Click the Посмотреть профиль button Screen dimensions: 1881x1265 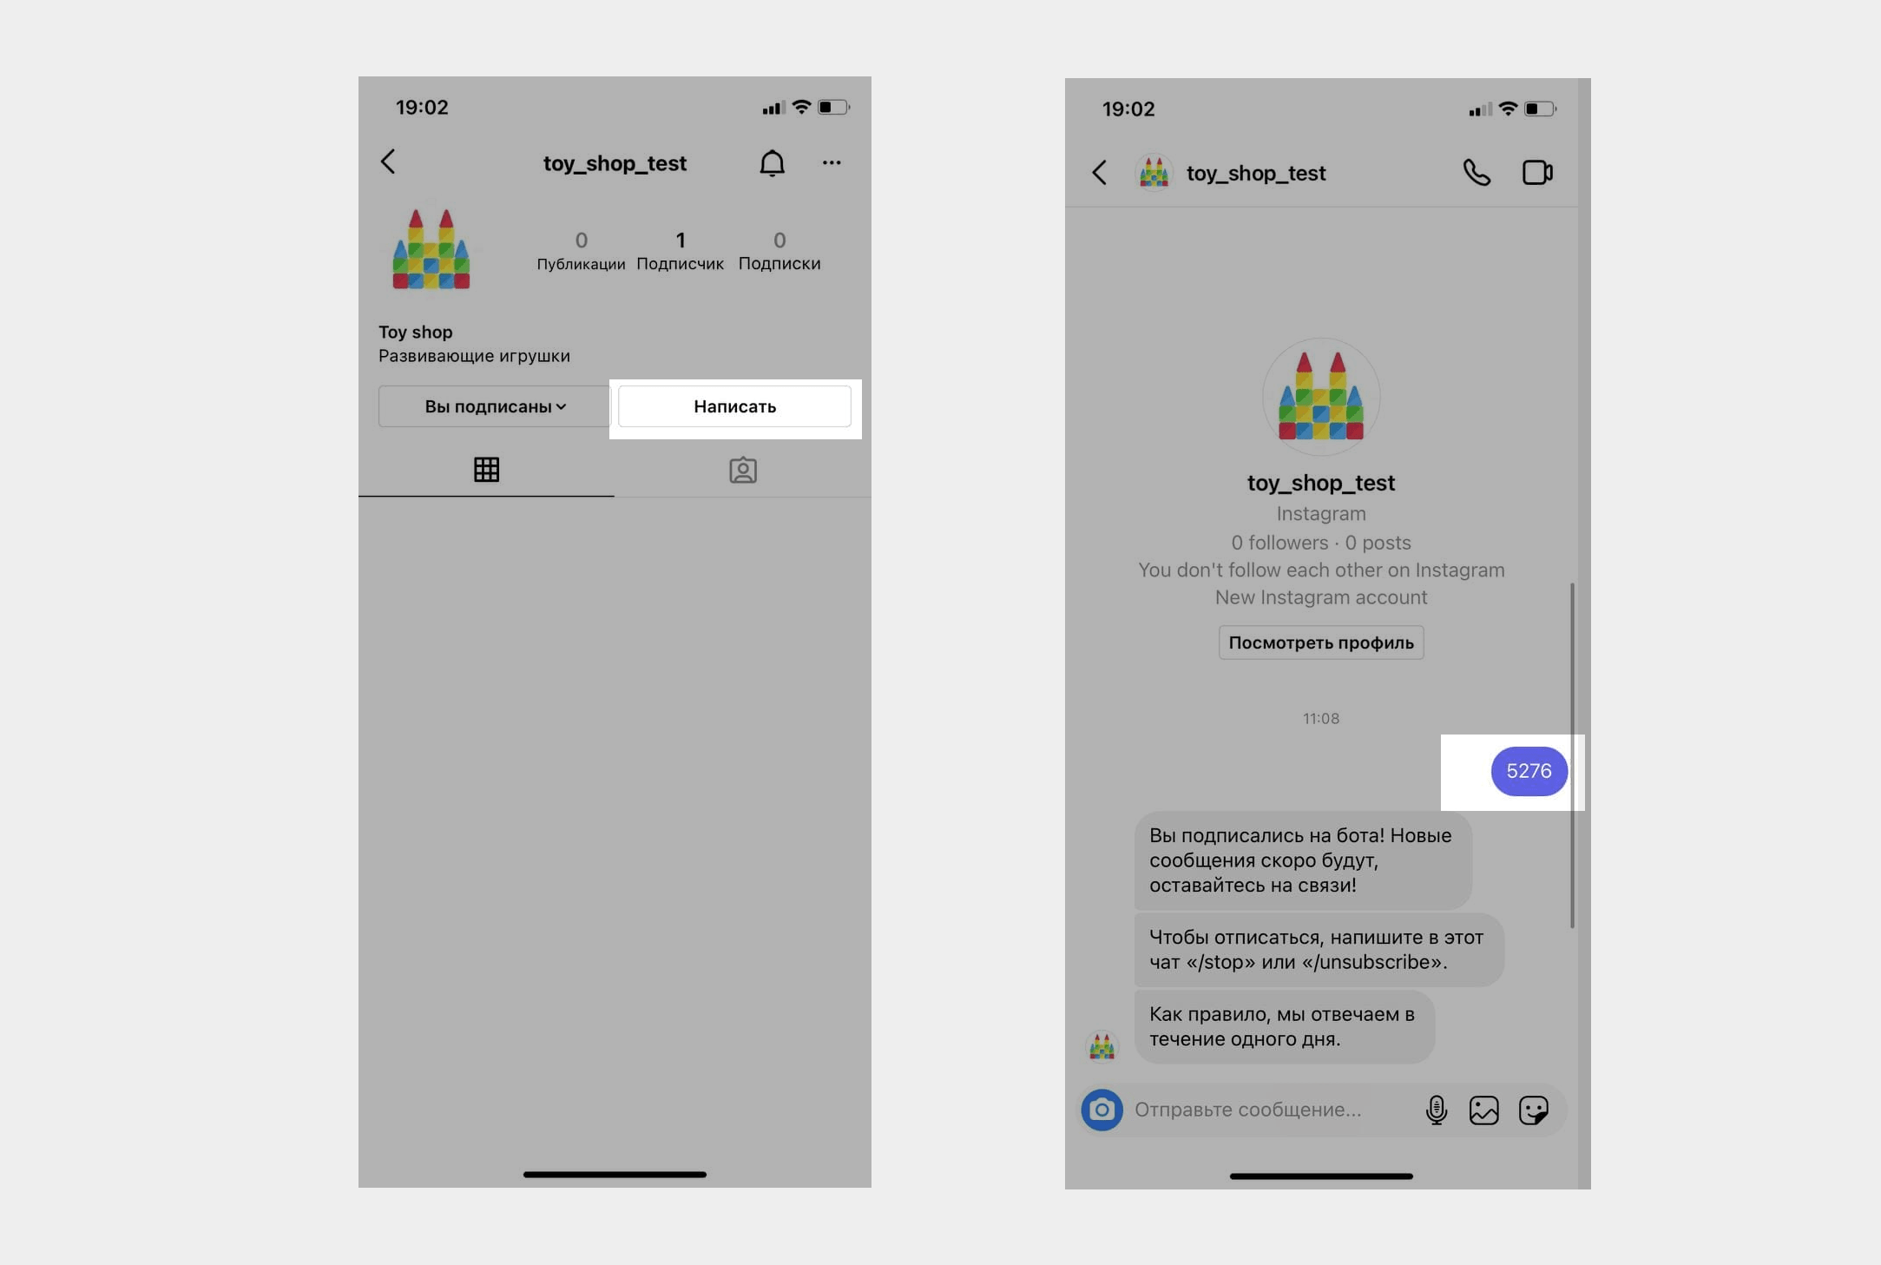coord(1319,642)
